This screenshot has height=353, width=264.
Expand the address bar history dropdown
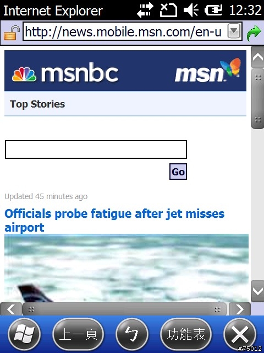(x=234, y=31)
